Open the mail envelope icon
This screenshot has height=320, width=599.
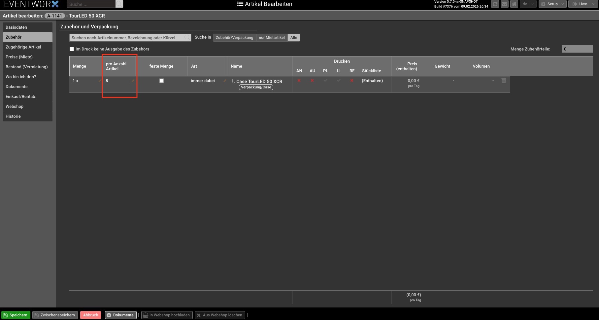pyautogui.click(x=504, y=4)
